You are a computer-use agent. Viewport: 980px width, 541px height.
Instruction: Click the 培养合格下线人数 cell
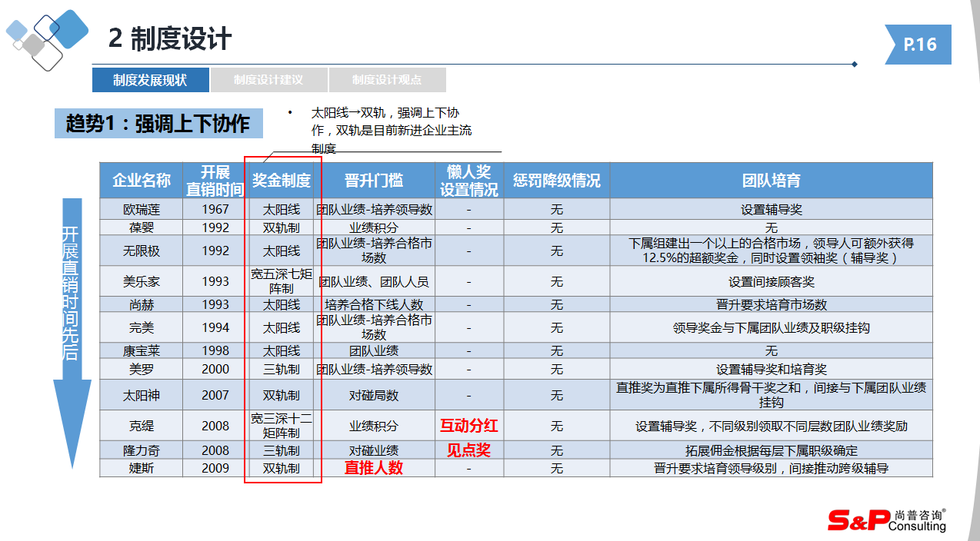click(374, 304)
